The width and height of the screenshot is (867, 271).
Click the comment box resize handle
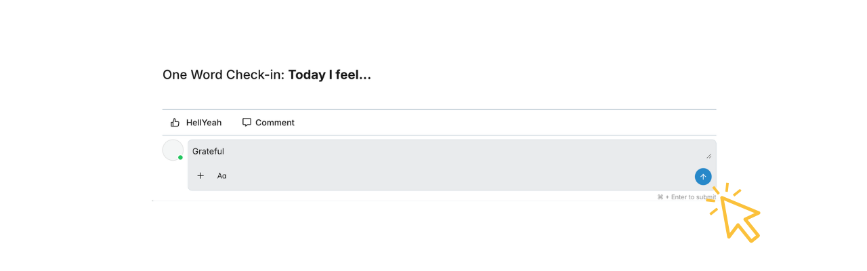pyautogui.click(x=709, y=156)
